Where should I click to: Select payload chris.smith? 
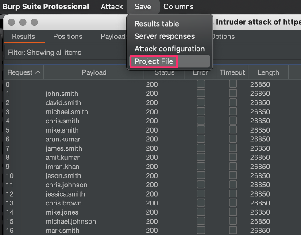coord(62,121)
